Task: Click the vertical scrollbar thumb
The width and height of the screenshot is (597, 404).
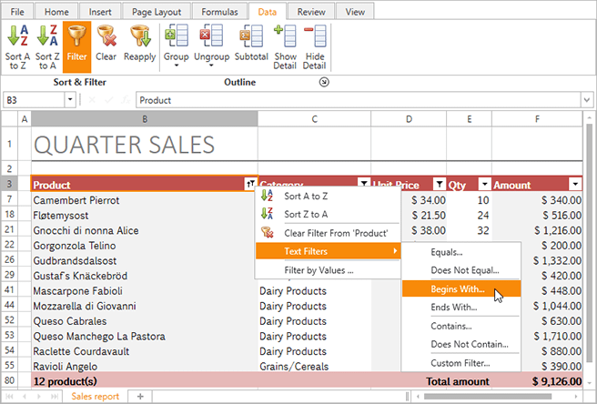Action: (590, 244)
